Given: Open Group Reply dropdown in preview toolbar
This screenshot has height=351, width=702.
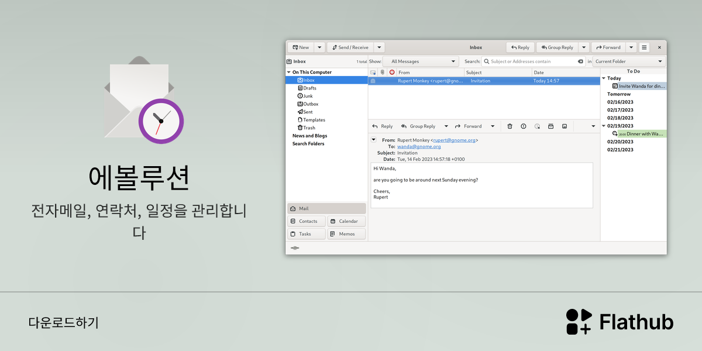Looking at the screenshot, I should tap(446, 126).
